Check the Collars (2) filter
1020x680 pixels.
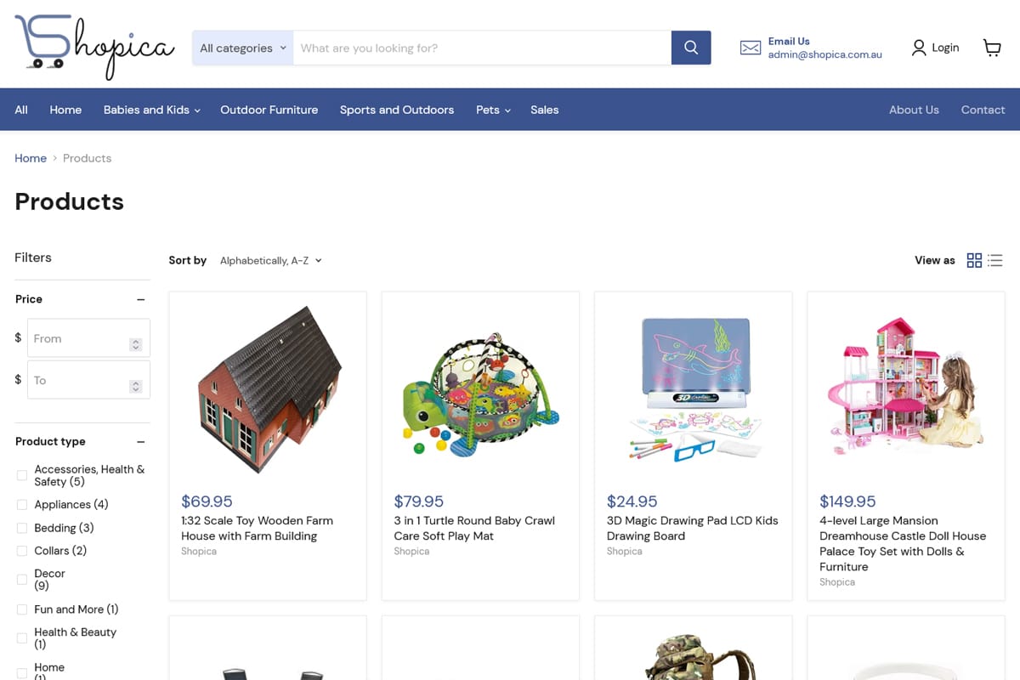tap(22, 551)
